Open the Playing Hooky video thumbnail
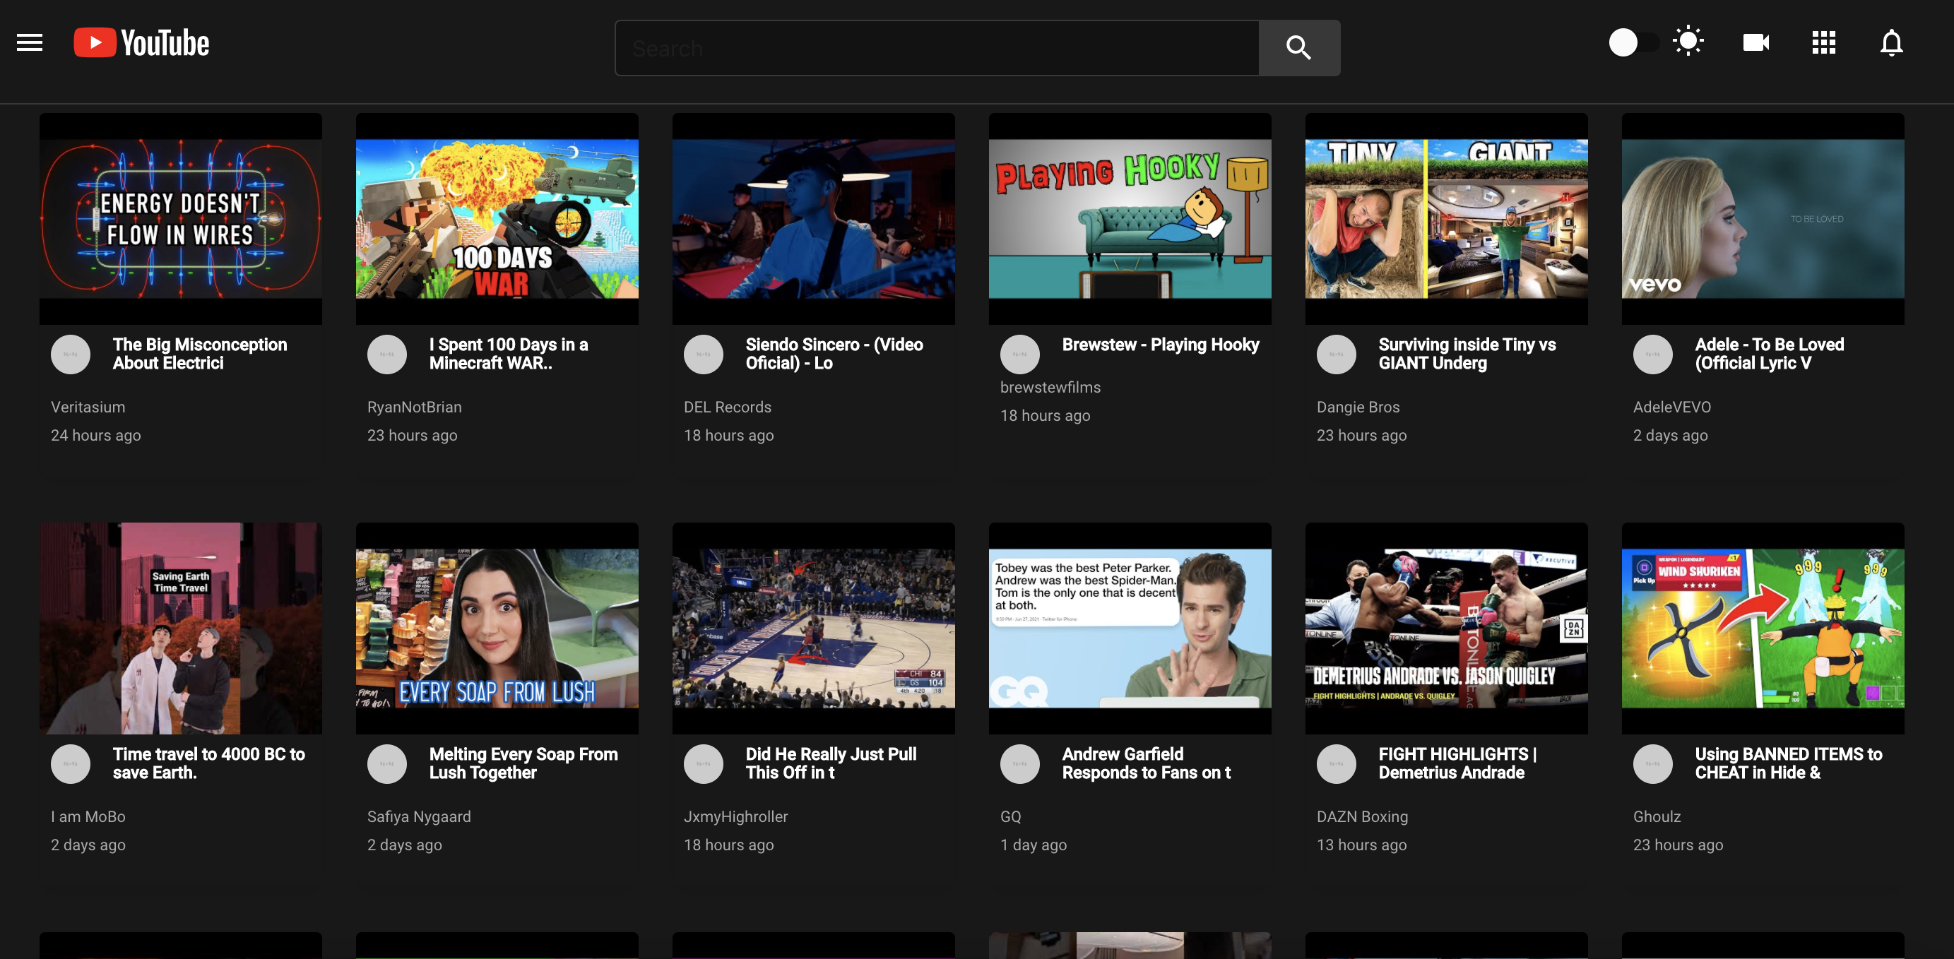The height and width of the screenshot is (959, 1954). (1130, 220)
